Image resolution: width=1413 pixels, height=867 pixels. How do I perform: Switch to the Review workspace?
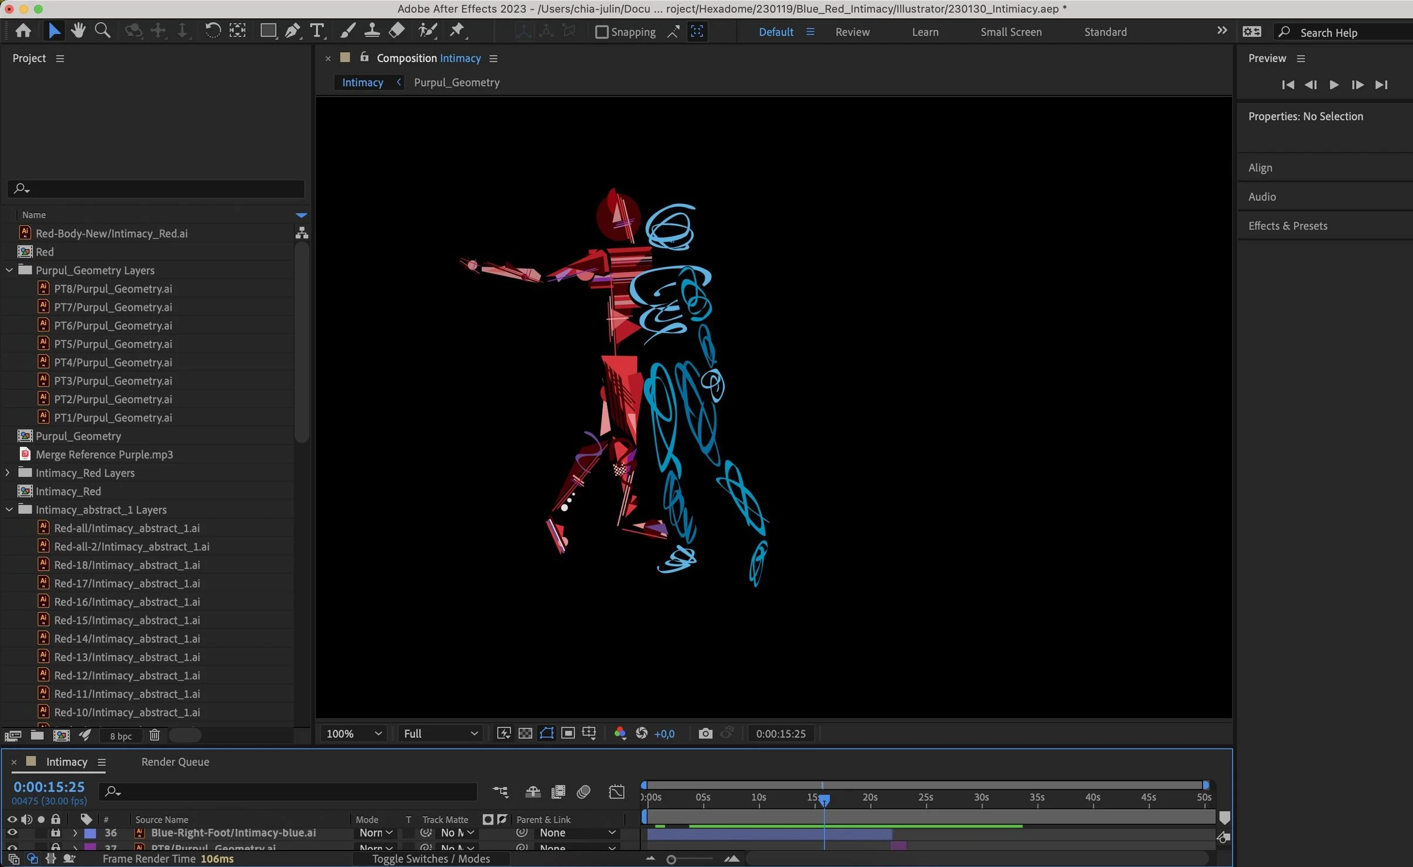click(x=852, y=32)
